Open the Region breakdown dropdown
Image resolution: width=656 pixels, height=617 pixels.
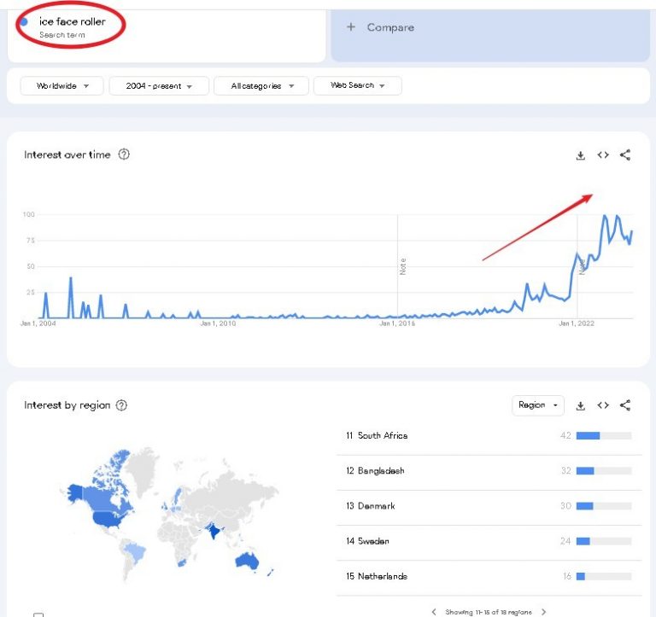(x=538, y=405)
